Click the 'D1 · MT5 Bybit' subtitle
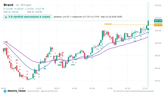168x94 pixels. pos(23,5)
